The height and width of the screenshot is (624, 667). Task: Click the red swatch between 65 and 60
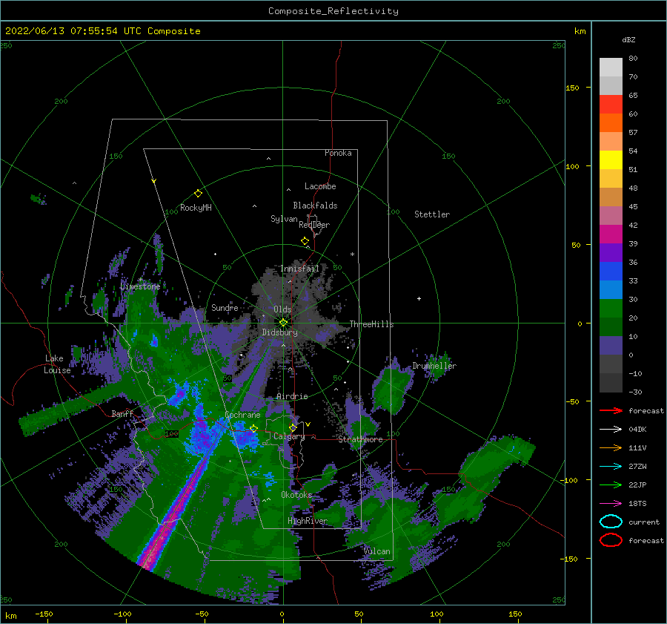tap(611, 105)
